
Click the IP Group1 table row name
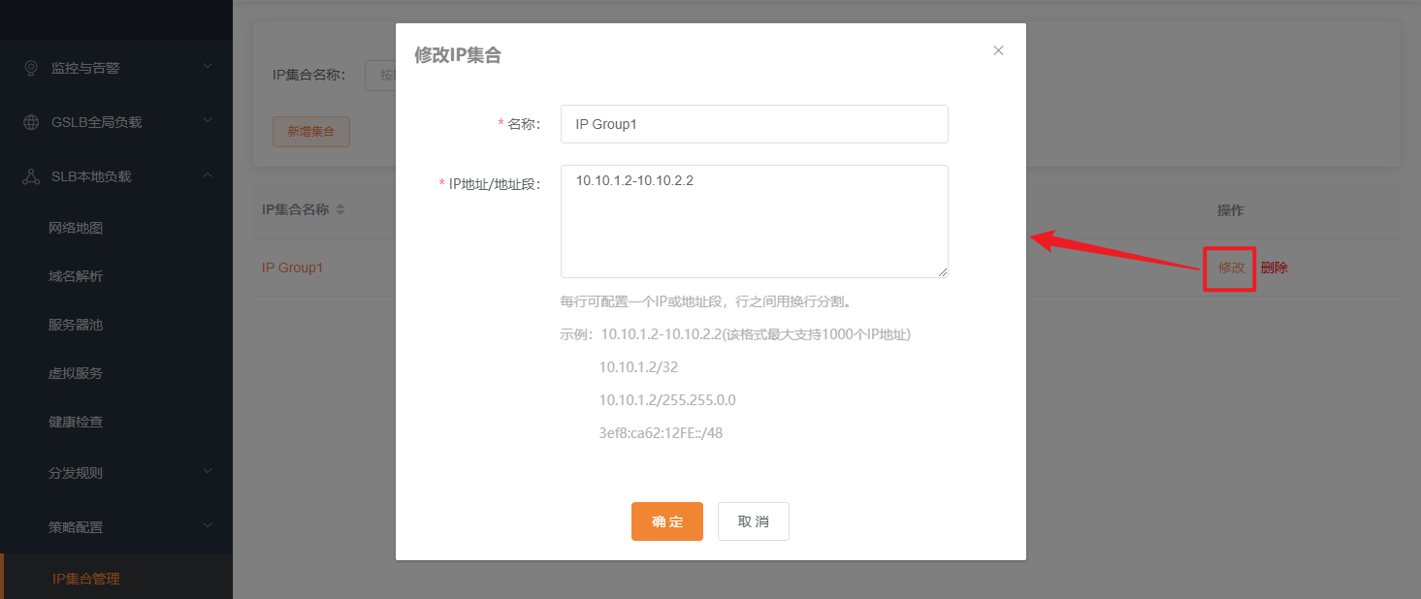(292, 268)
